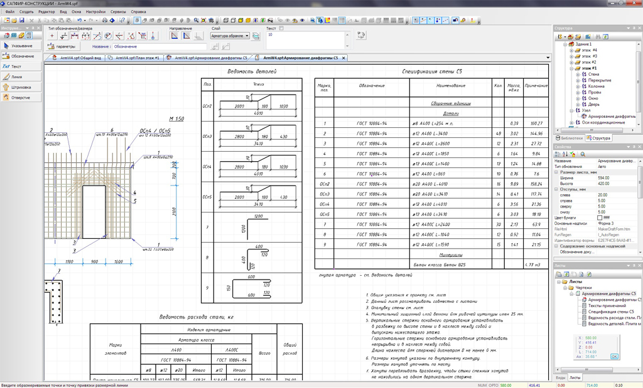Click the параметры button
The height and width of the screenshot is (388, 643).
click(62, 46)
